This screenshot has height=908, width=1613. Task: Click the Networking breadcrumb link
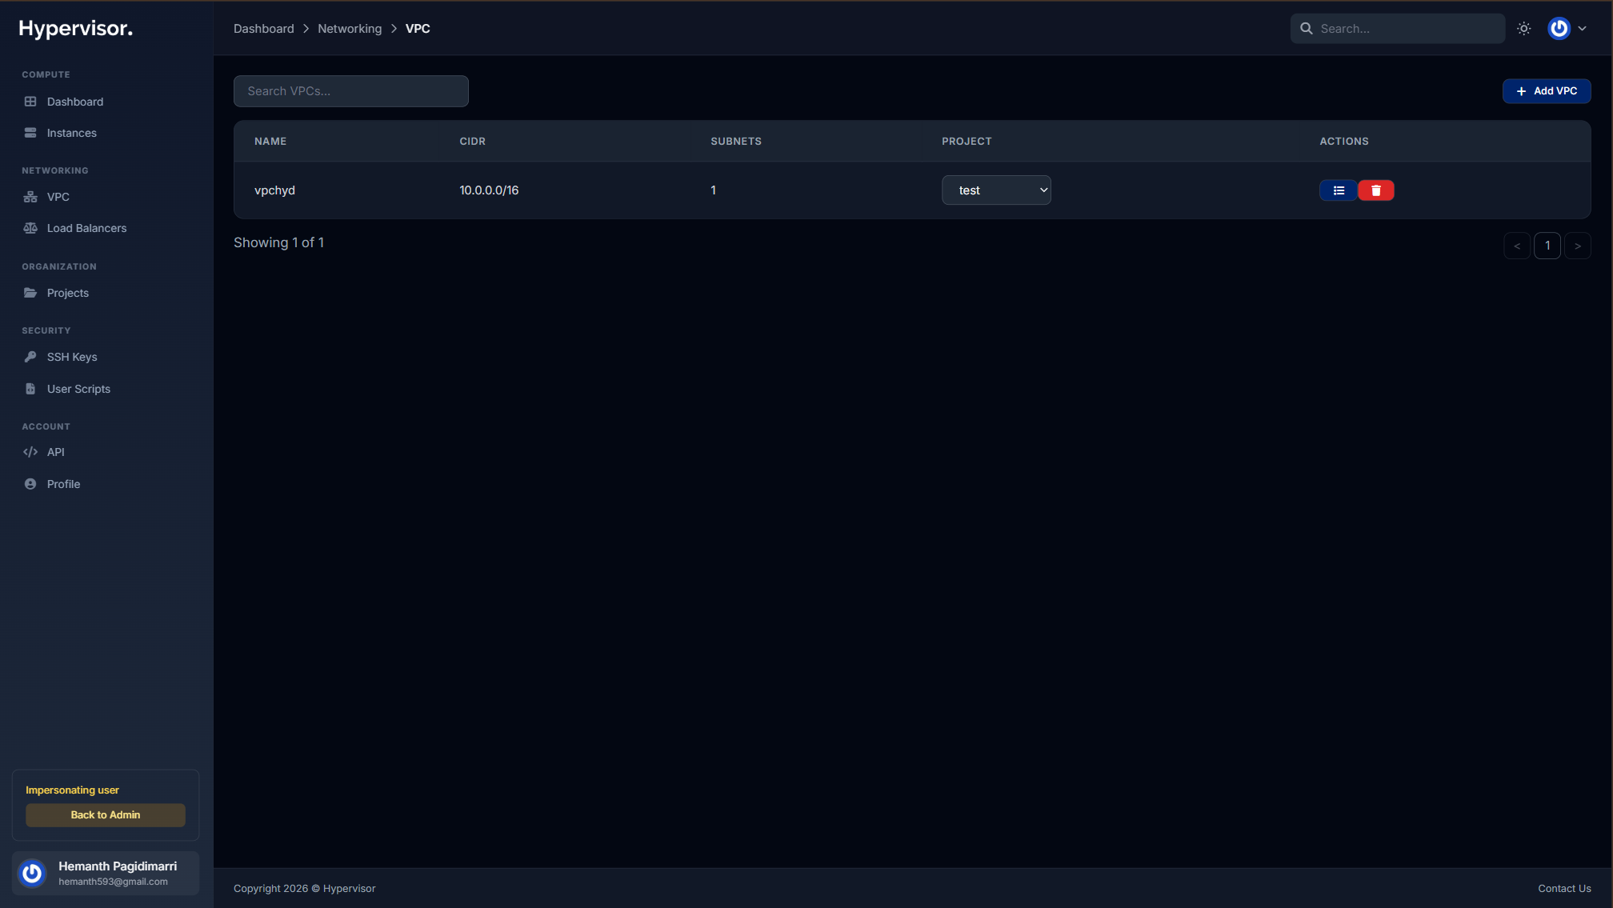[349, 29]
